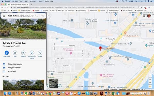Select the AccuDock map marker
The height and width of the screenshot is (96, 154).
point(72,20)
